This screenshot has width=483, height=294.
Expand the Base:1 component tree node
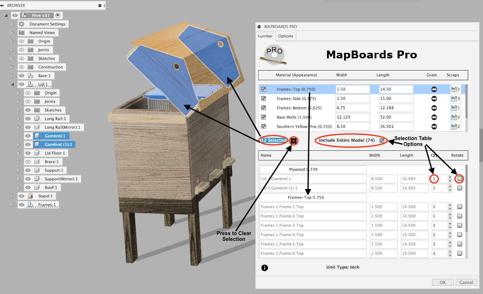click(12, 76)
